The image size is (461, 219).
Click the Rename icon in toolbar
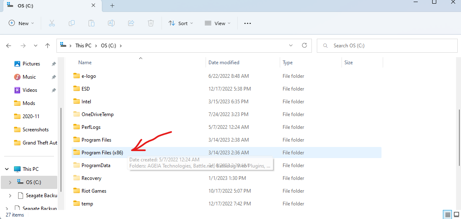point(111,23)
